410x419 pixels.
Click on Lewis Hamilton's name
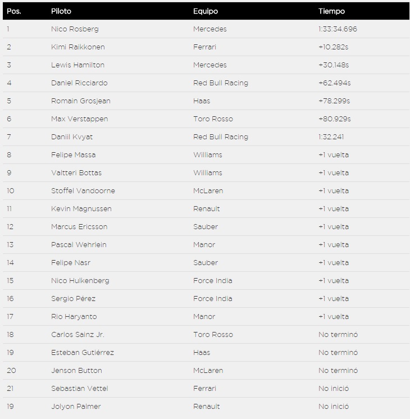tap(78, 65)
